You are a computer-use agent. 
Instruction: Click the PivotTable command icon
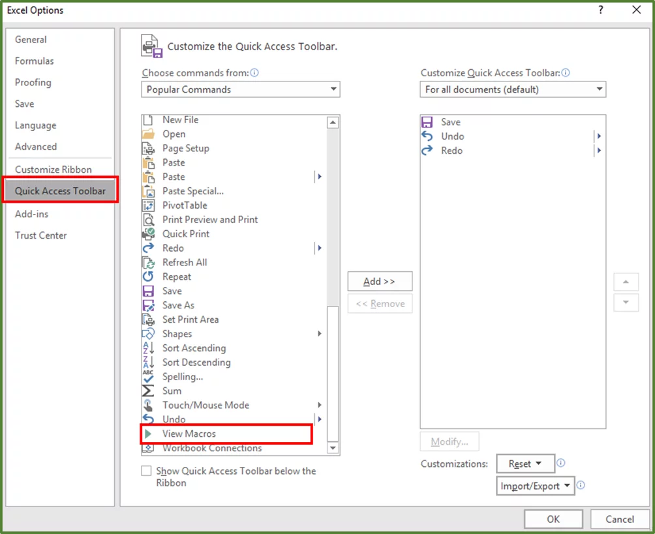[149, 205]
